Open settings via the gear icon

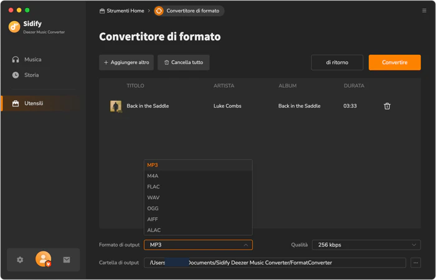(20, 259)
